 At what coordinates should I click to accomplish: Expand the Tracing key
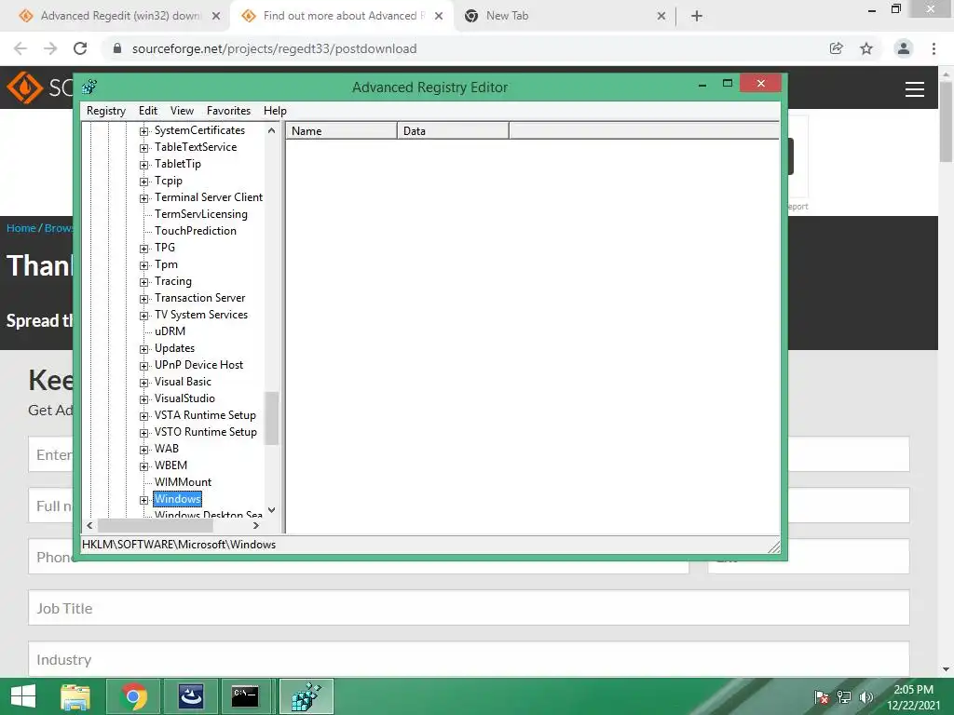click(143, 282)
